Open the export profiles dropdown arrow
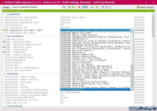Image resolution: width=157 pixels, height=111 pixels. 95,7
